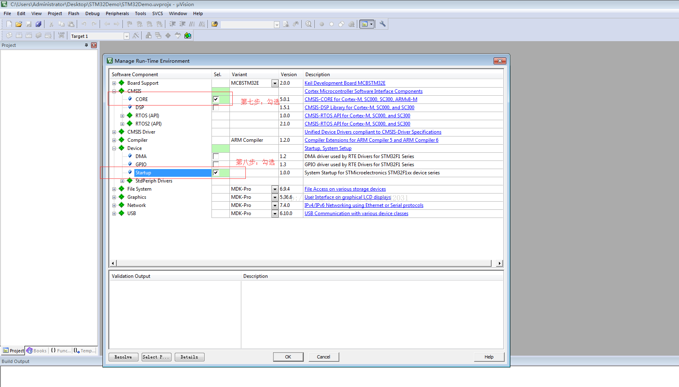Start or stop a debug session

pyautogui.click(x=308, y=24)
